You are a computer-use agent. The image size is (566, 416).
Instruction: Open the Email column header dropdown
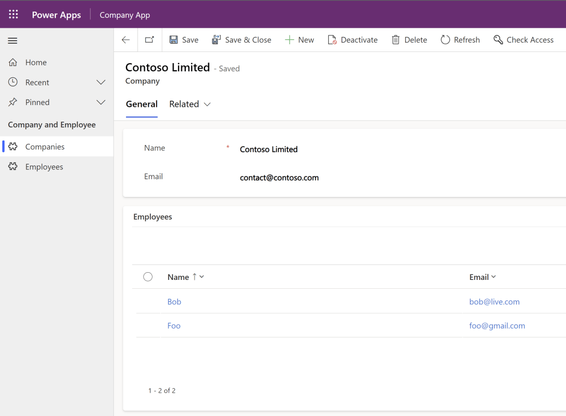click(483, 277)
